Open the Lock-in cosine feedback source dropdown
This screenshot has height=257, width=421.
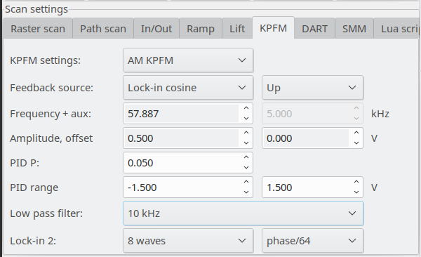(188, 88)
